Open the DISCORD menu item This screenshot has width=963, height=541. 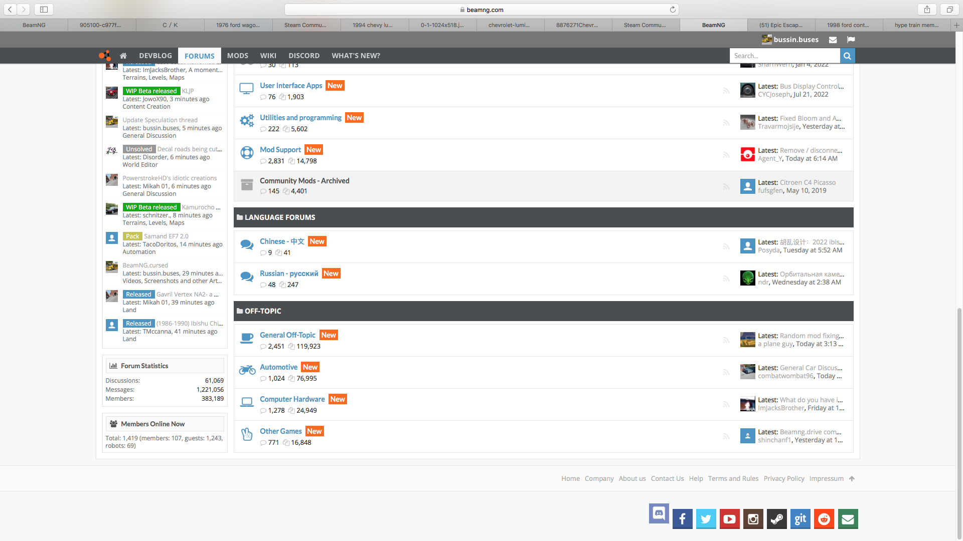(304, 56)
